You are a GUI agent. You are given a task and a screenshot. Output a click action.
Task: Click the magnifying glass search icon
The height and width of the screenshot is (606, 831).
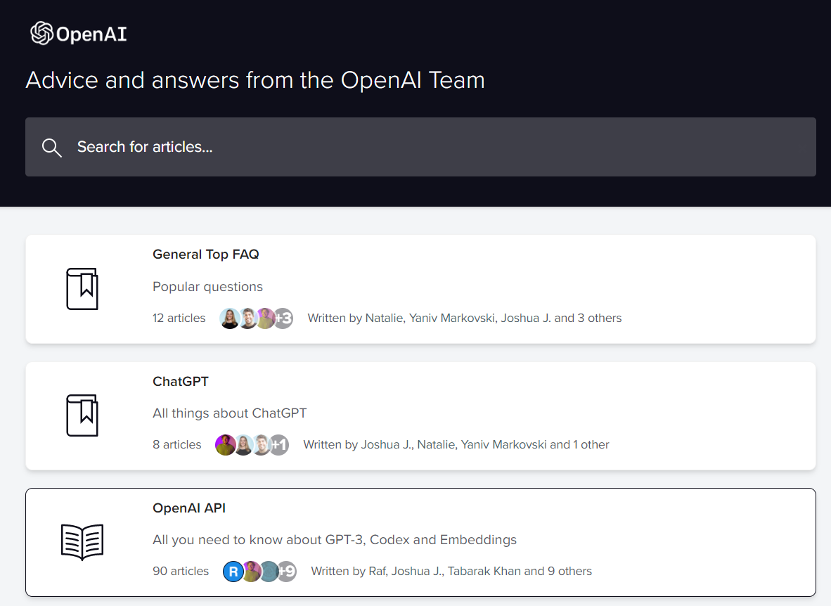(x=52, y=147)
